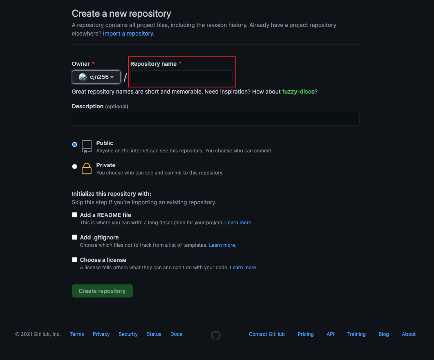Open the About footer link
Screen dimensions: 434x360
coord(409,334)
